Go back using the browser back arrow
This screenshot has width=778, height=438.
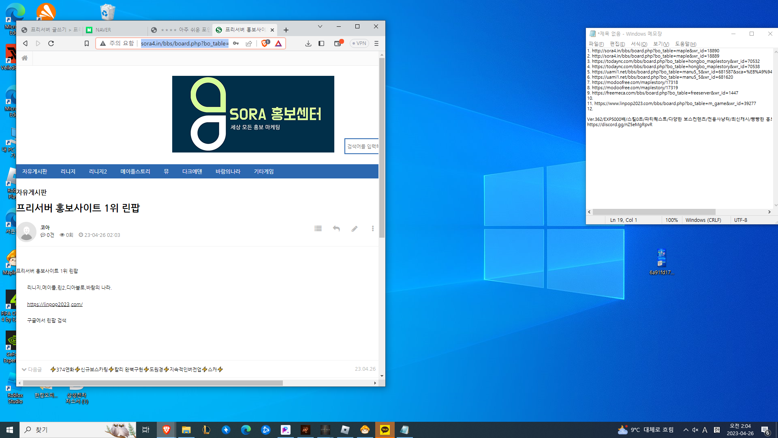pos(25,43)
